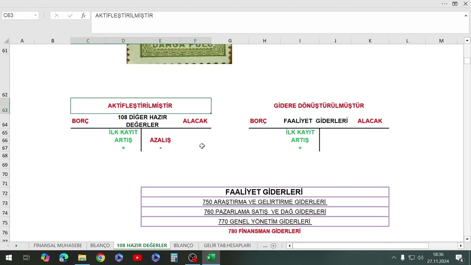471x265 pixels.
Task: Open the volume tray icon
Action: (420, 258)
